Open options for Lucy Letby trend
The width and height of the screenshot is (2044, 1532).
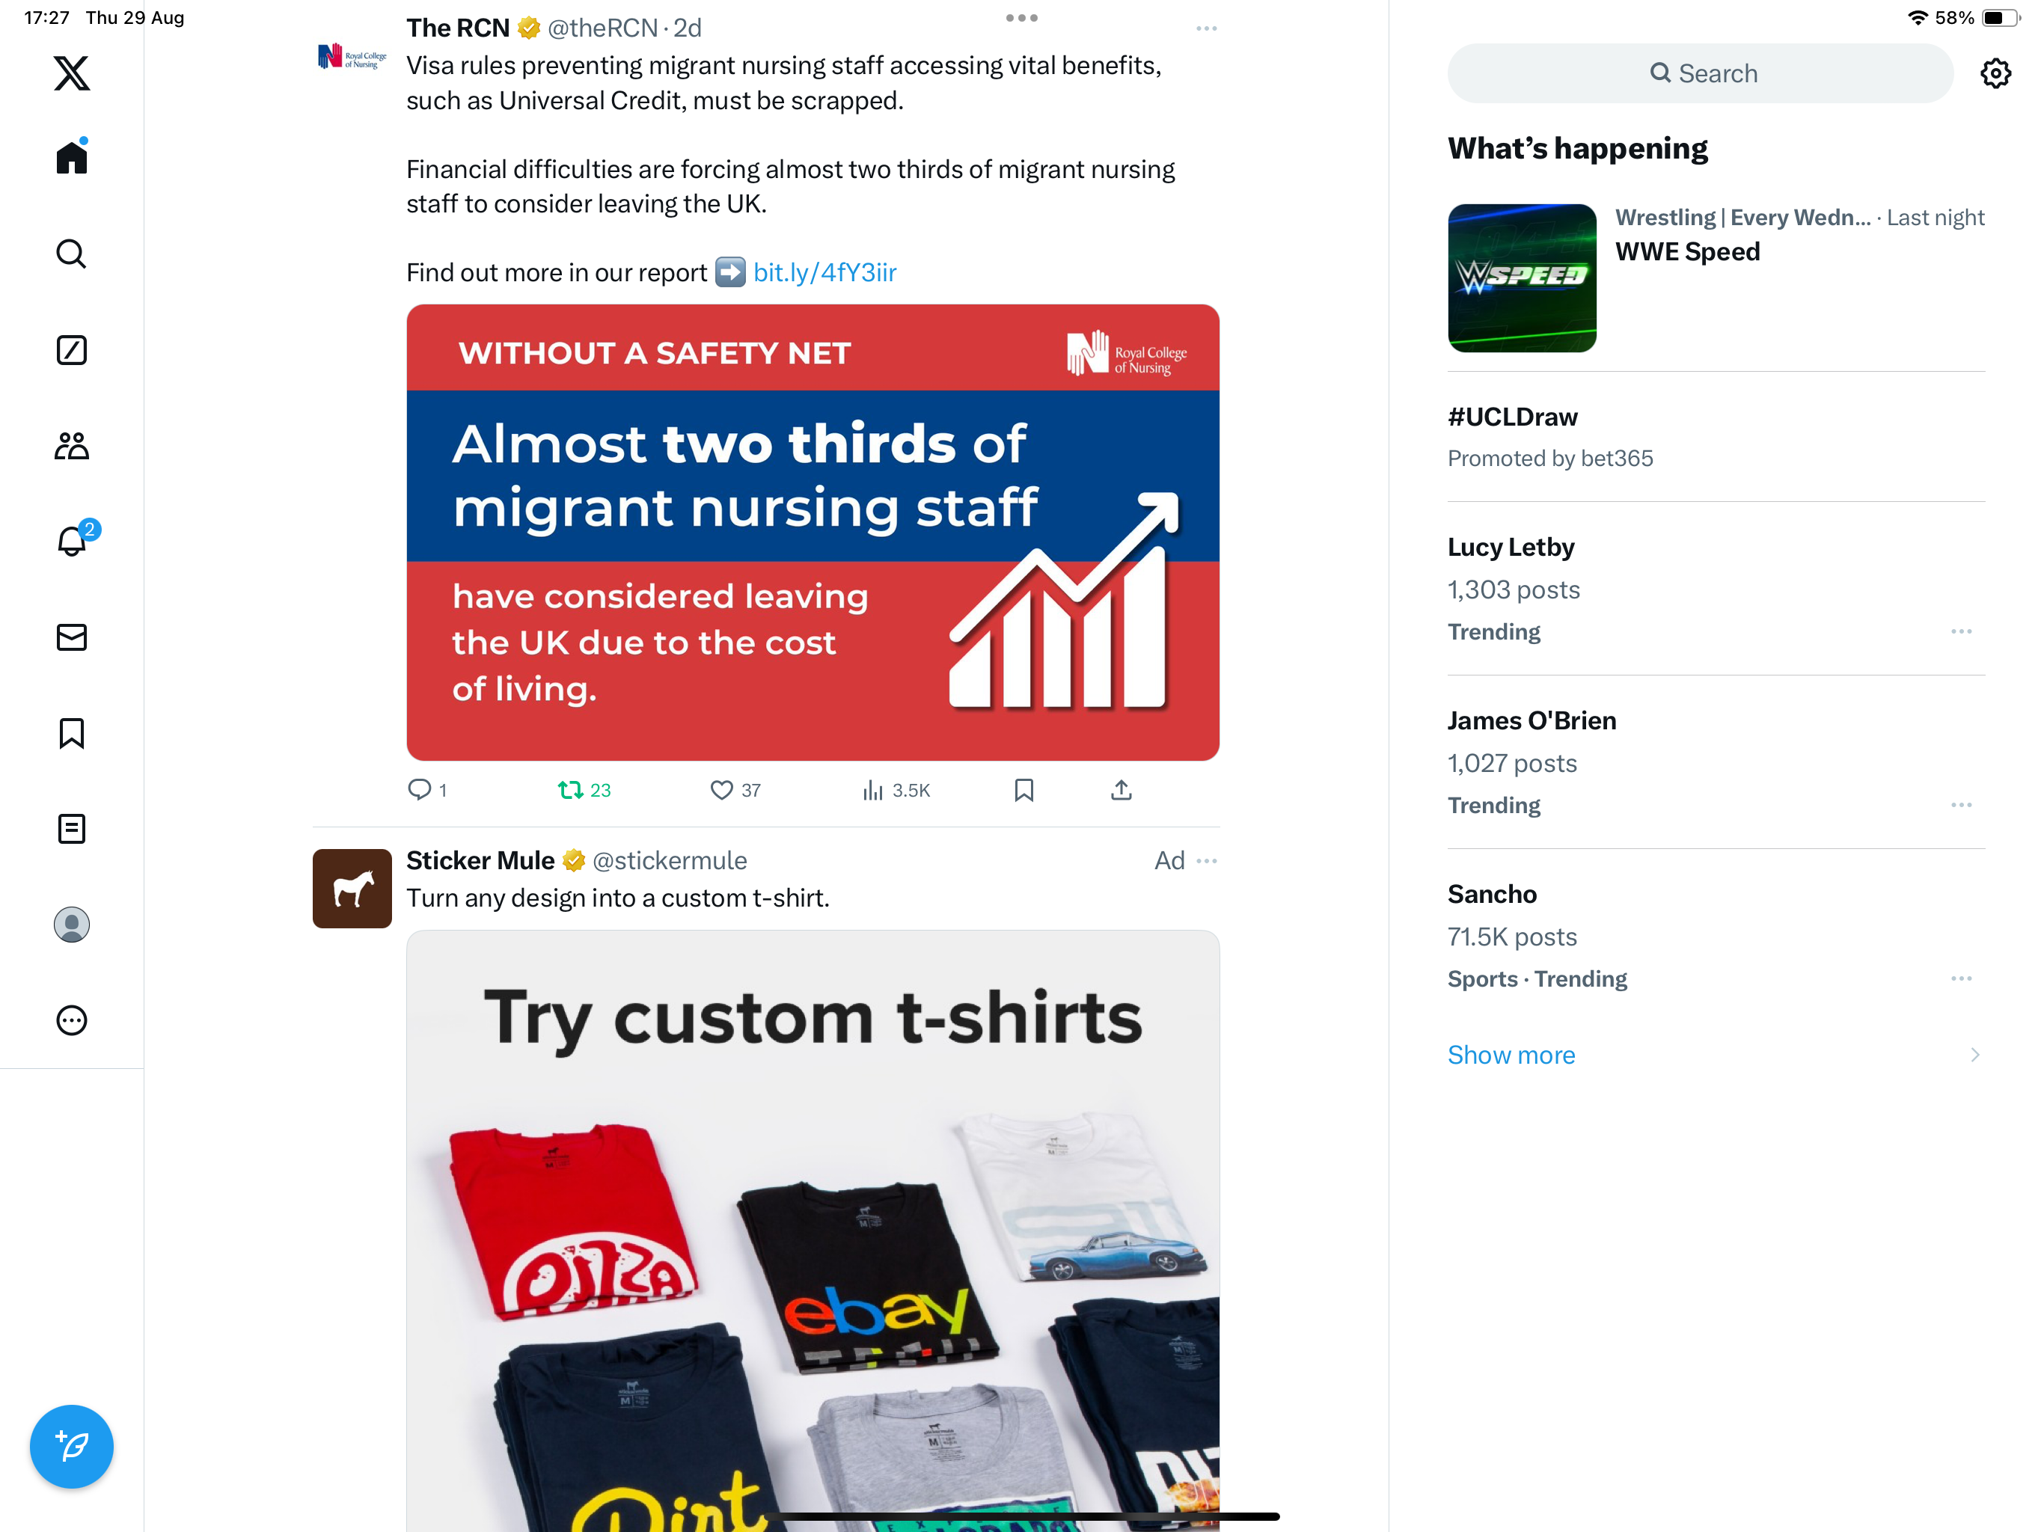pos(1961,632)
